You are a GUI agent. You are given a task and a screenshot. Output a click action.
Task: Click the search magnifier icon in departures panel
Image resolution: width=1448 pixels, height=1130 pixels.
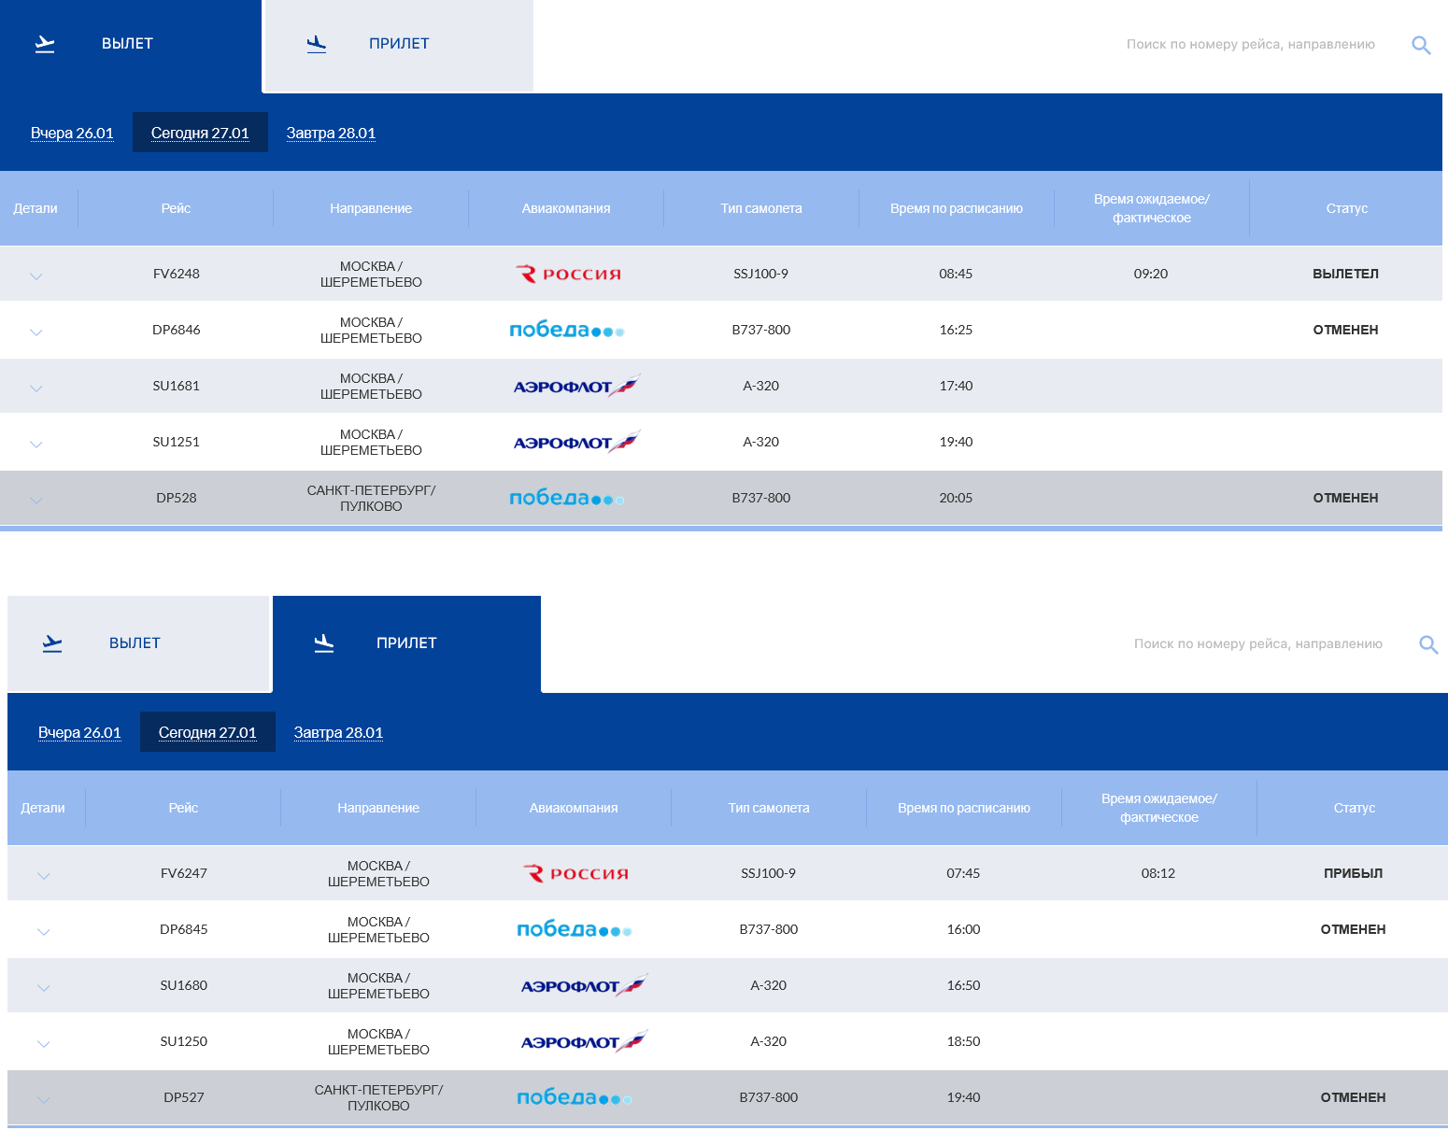click(x=1421, y=45)
